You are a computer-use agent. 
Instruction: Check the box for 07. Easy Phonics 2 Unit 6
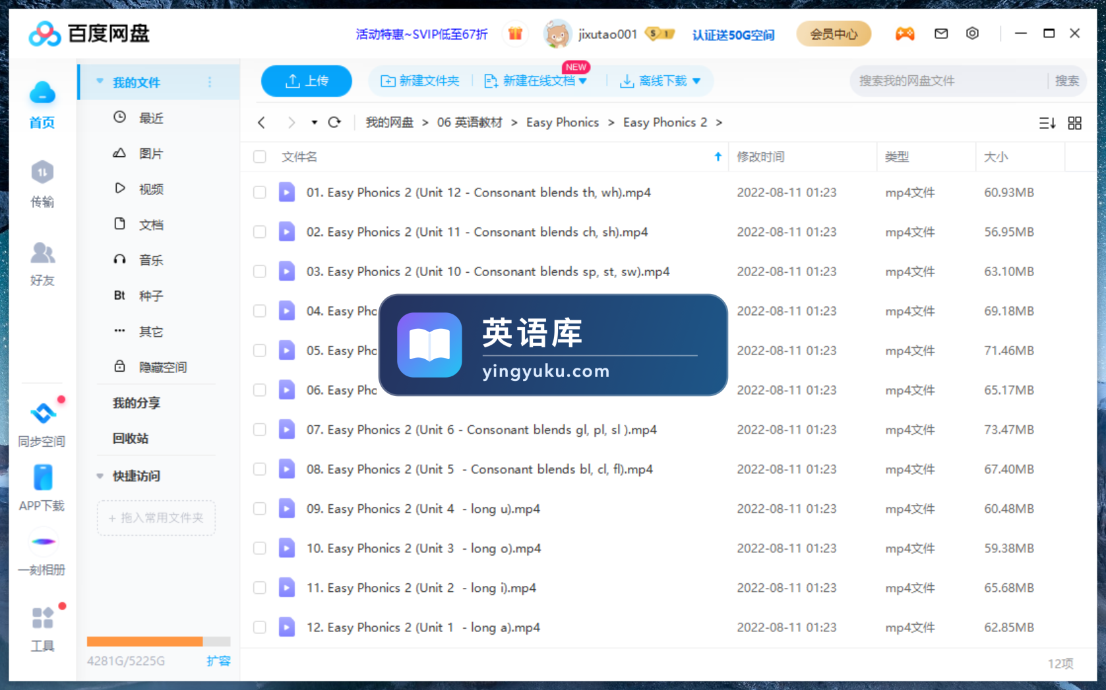(260, 430)
